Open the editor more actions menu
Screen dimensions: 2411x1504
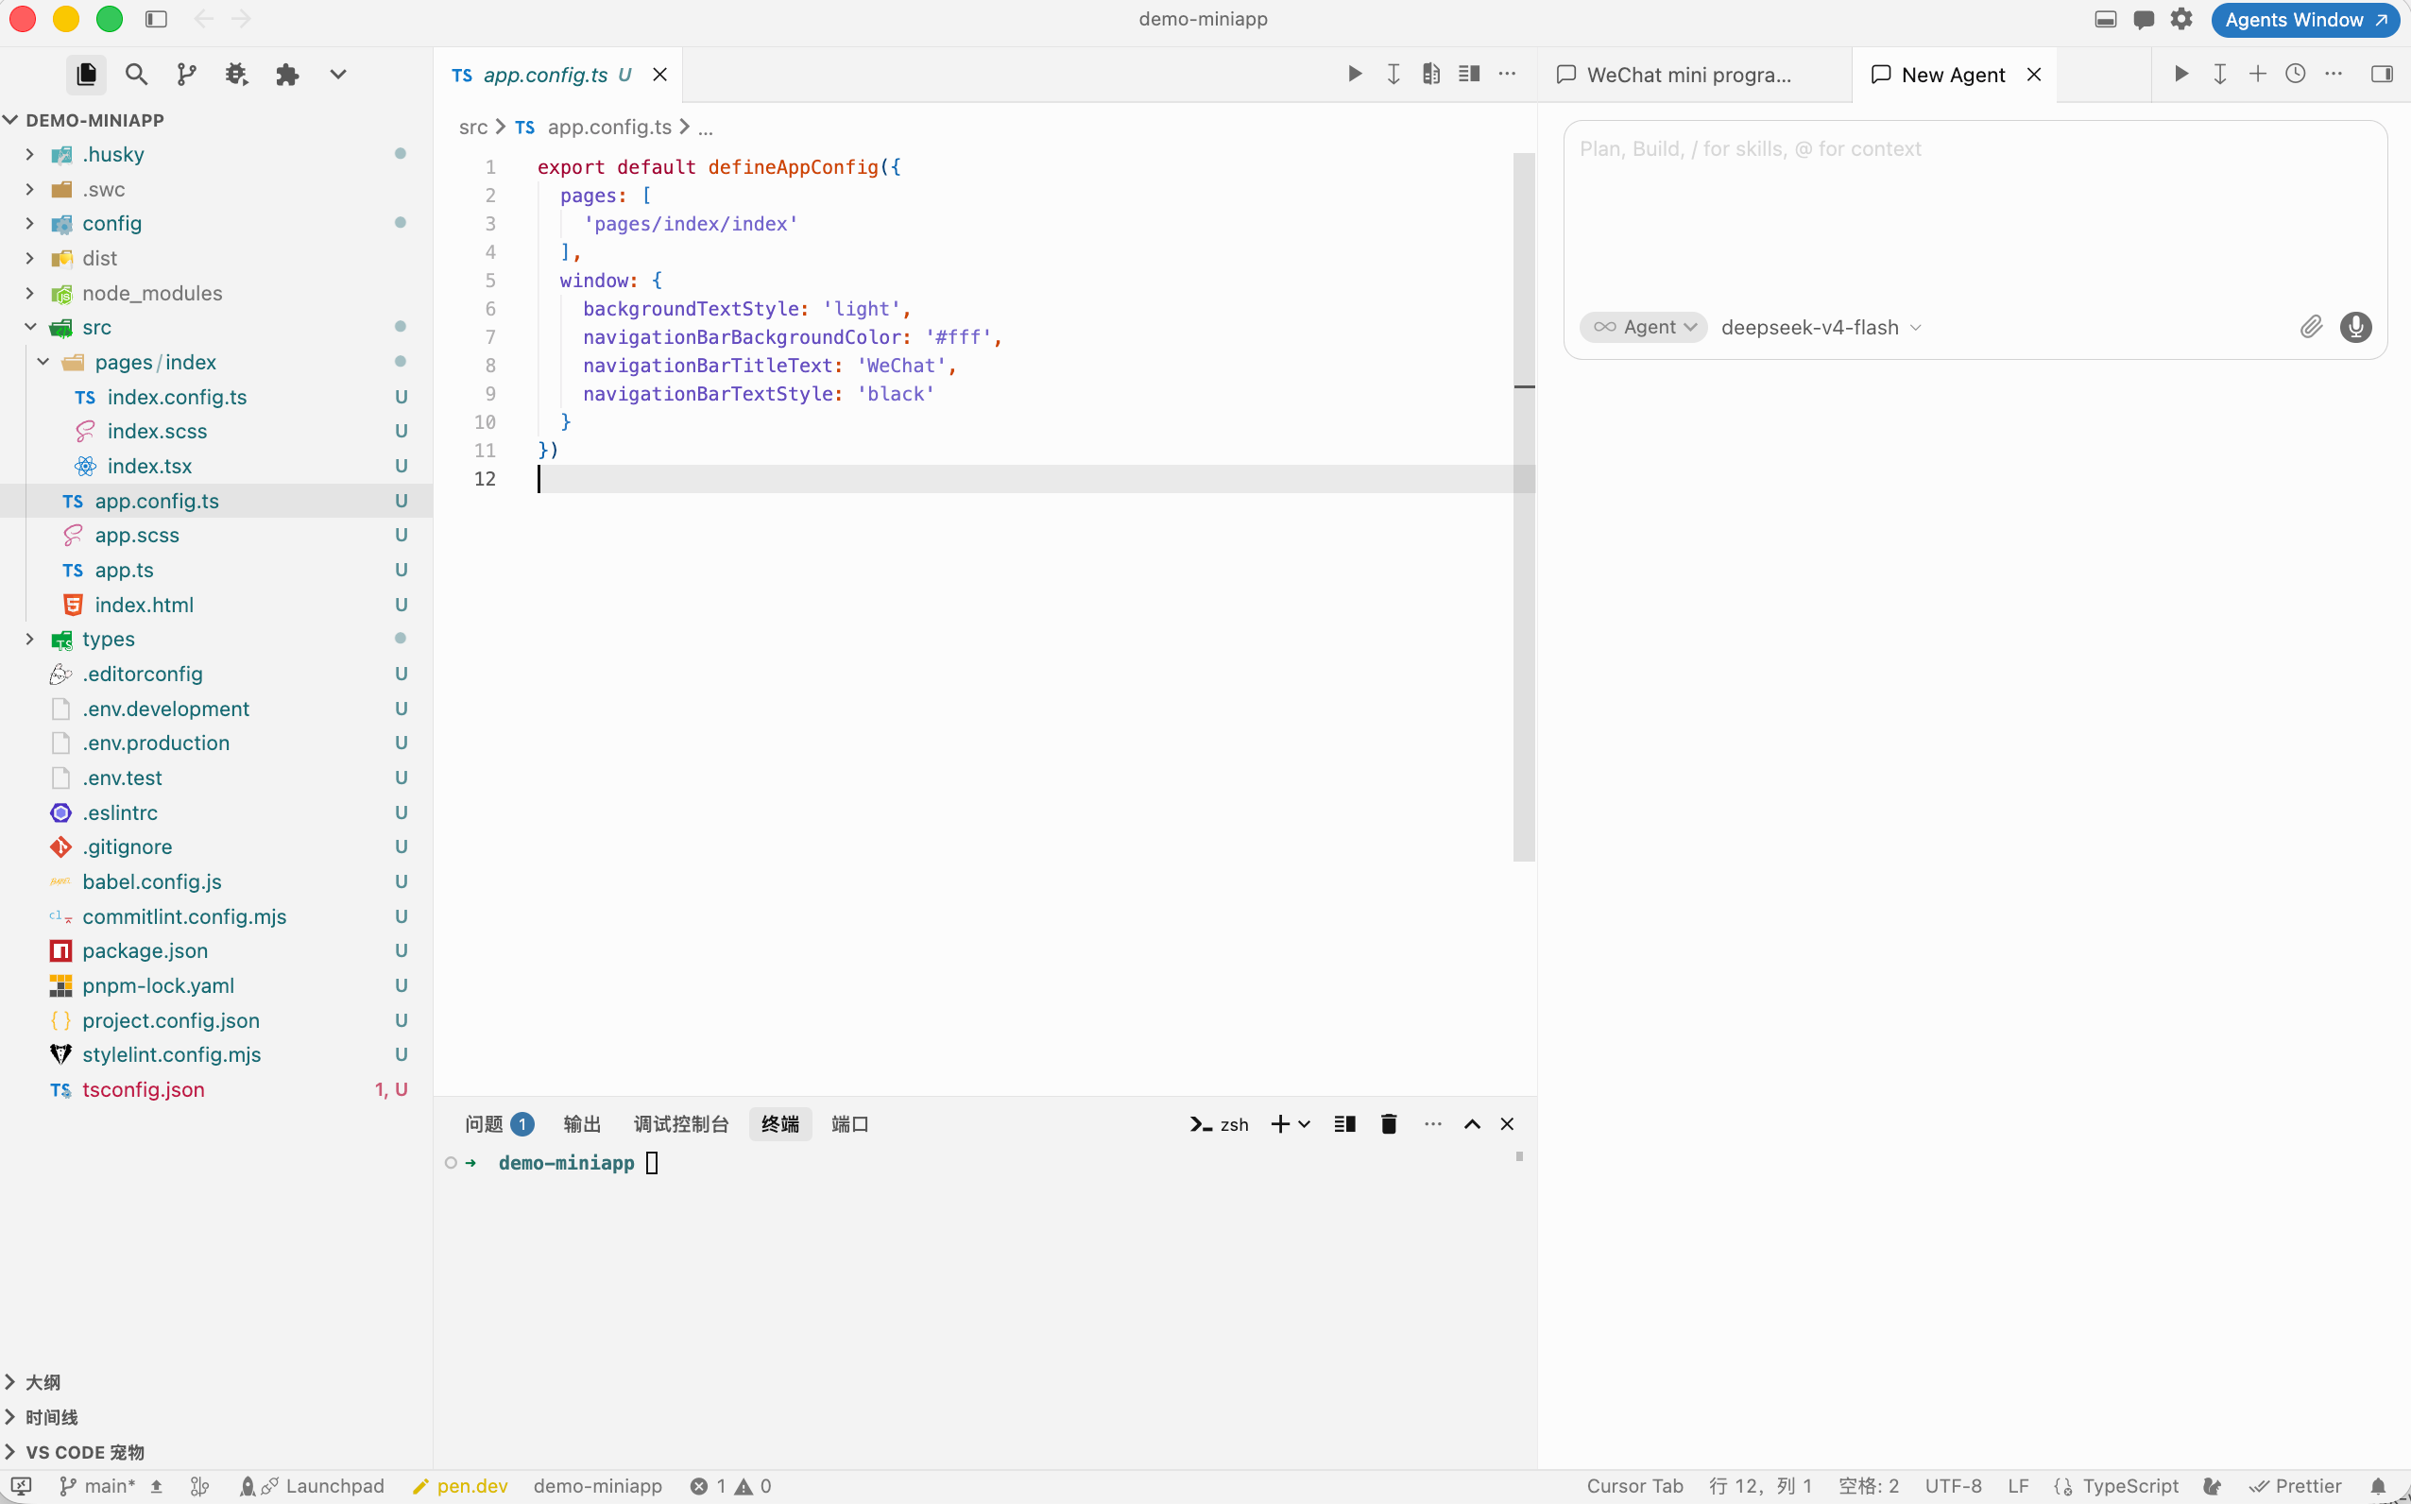click(x=1508, y=74)
